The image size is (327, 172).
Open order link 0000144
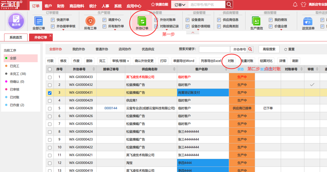(x=111, y=108)
